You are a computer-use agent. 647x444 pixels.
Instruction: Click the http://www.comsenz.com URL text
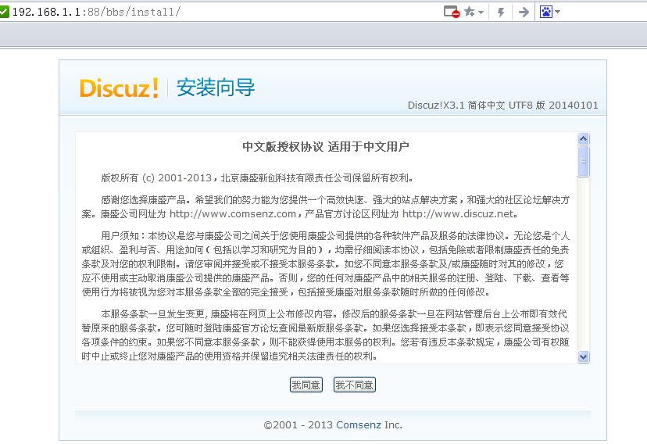(233, 213)
